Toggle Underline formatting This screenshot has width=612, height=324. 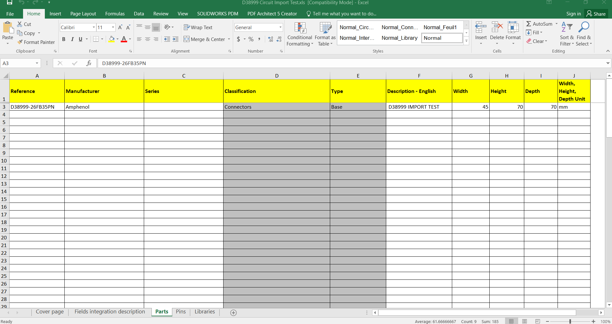(x=80, y=39)
